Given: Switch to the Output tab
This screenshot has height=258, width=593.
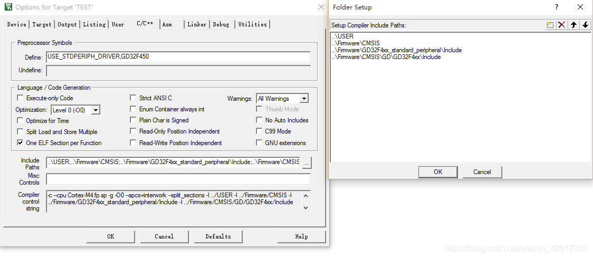Looking at the screenshot, I should 68,24.
